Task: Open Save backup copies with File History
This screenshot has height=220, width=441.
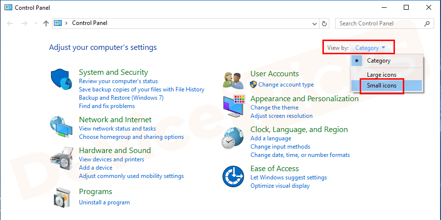Action: [142, 89]
